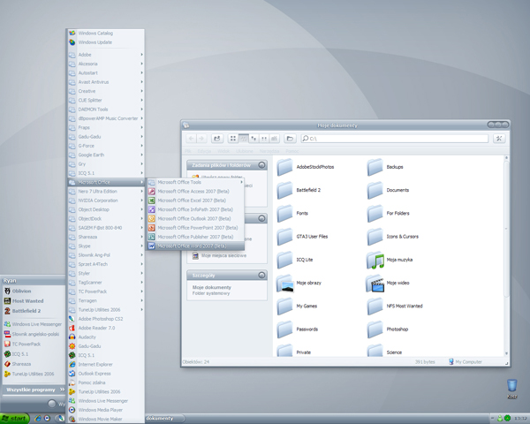Open Windows Catalog from programs menu

click(x=106, y=34)
